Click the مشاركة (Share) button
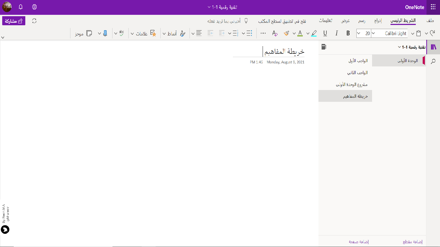The image size is (440, 247). [14, 21]
